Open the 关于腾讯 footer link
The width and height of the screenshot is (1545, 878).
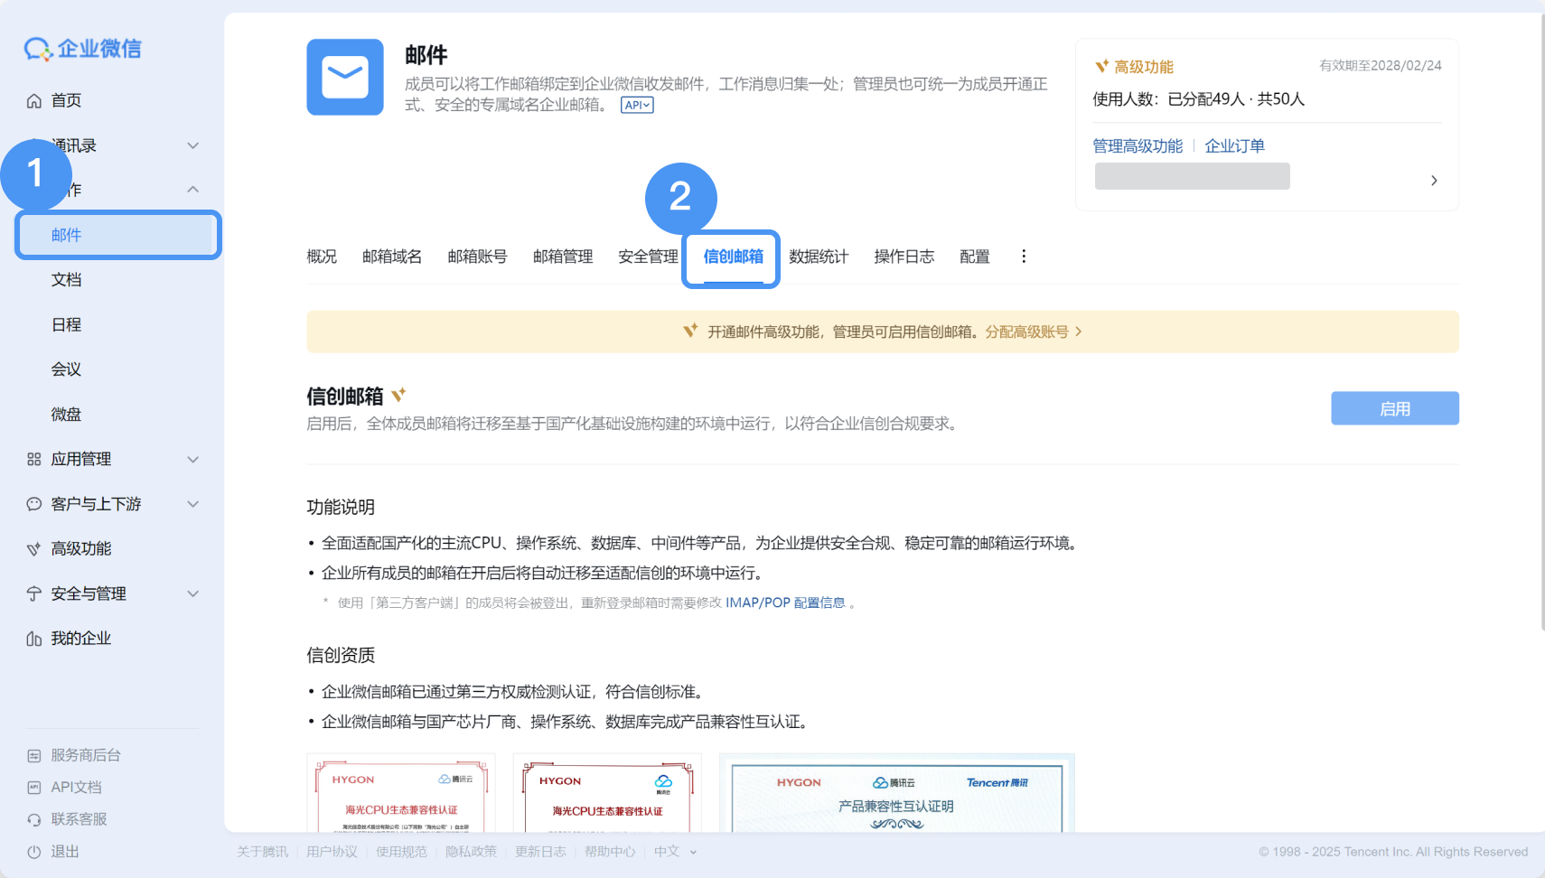[262, 852]
